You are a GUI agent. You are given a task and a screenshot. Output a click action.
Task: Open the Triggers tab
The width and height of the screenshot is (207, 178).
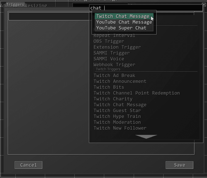tap(15, 5)
